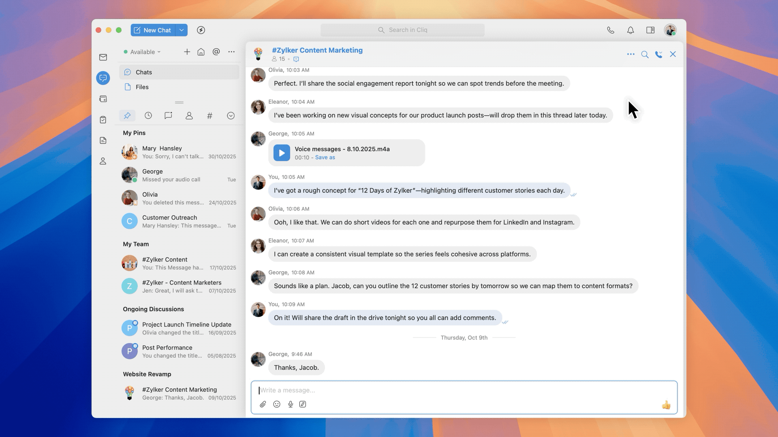Open the slash command icon in composer

303,404
